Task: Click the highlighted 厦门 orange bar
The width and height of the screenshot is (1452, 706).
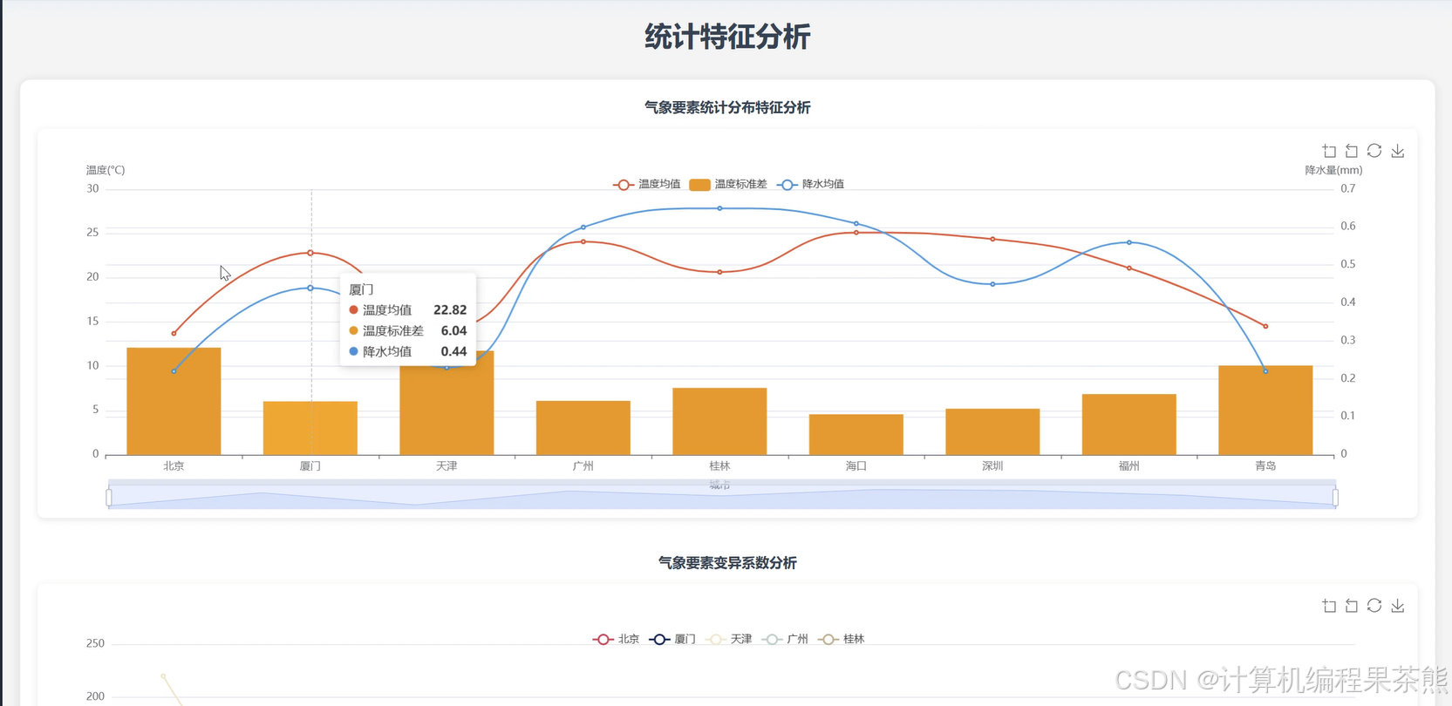Action: [x=310, y=428]
